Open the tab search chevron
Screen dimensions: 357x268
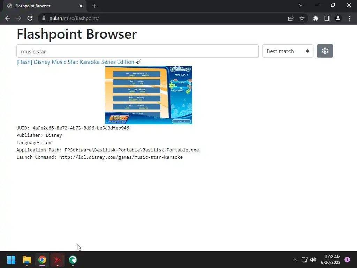coord(301,5)
